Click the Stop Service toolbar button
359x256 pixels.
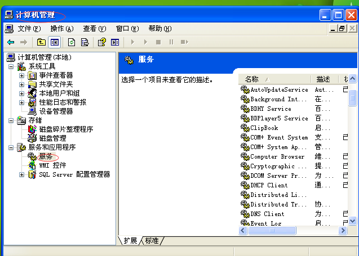[158, 42]
